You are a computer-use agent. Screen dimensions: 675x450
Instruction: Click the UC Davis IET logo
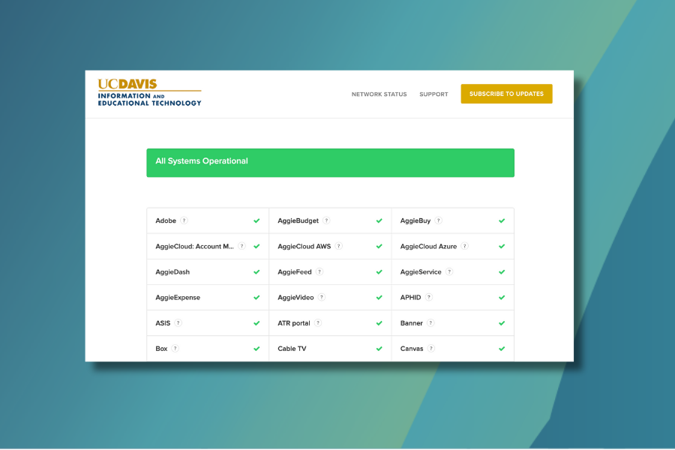(149, 93)
